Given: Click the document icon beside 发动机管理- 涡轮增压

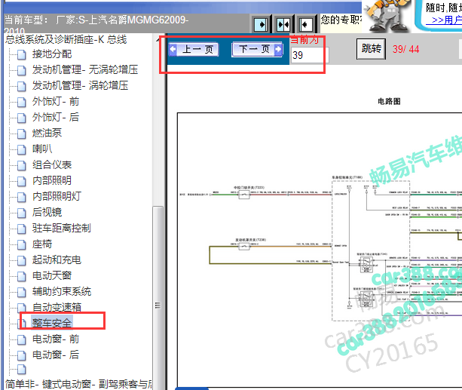Looking at the screenshot, I should pos(22,87).
